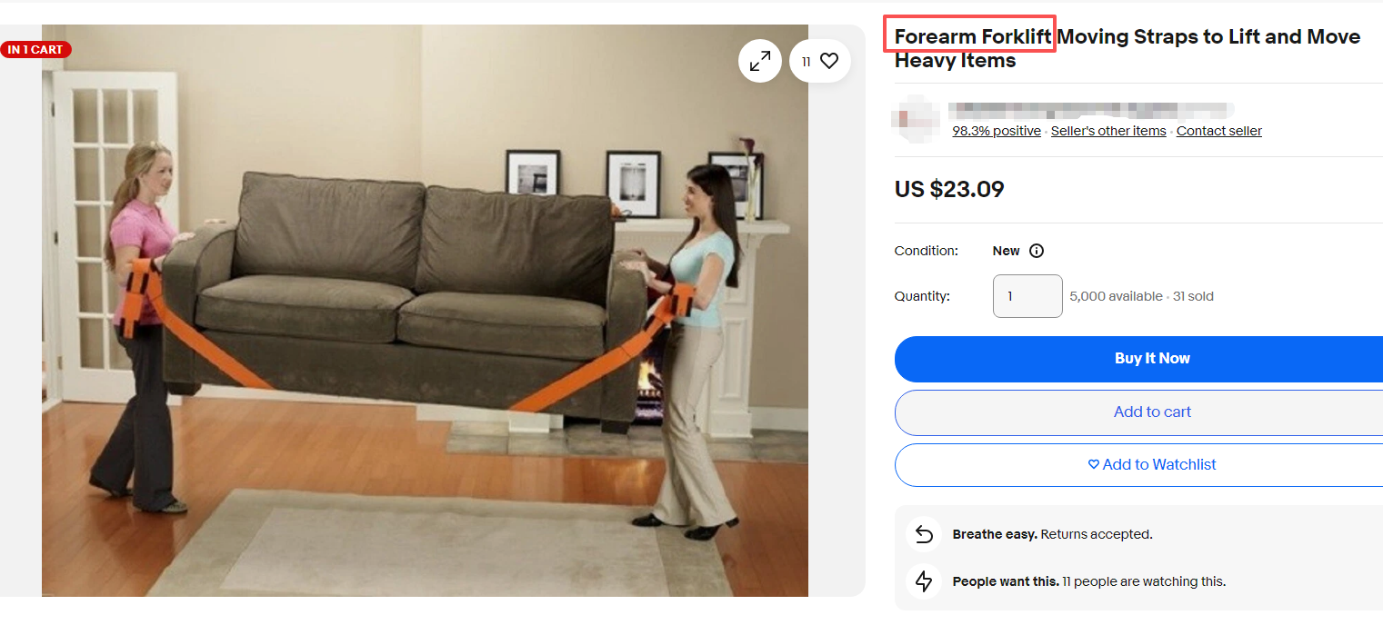
Task: Add this item to your Watchlist
Action: click(x=1138, y=464)
